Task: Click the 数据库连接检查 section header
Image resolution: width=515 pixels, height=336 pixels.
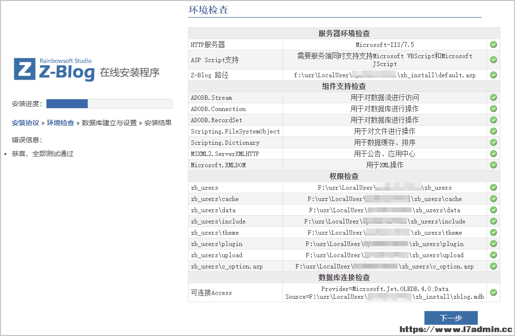Action: [x=344, y=278]
